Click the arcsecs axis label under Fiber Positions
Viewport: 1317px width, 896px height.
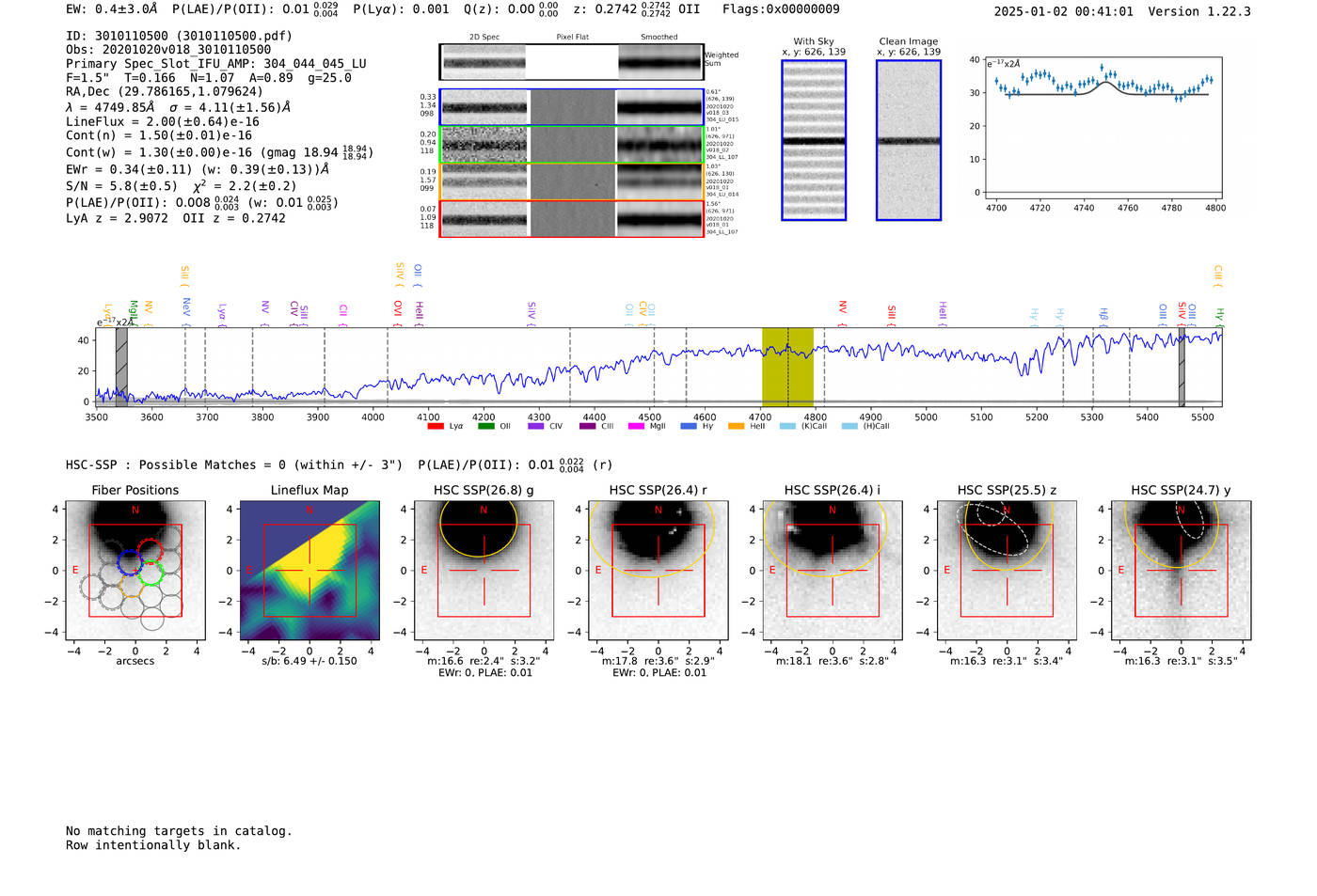[135, 661]
